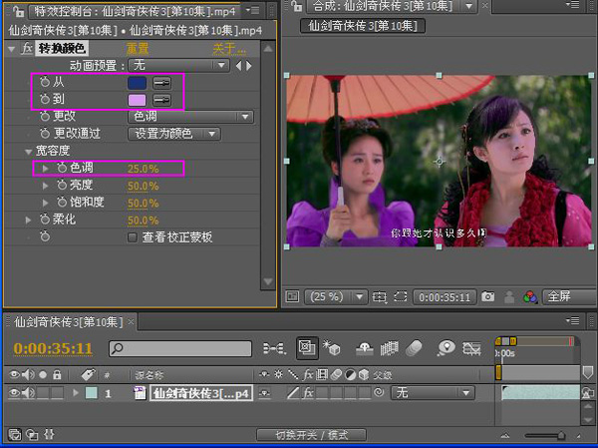
Task: Show channel and color management icon
Action: point(530,296)
